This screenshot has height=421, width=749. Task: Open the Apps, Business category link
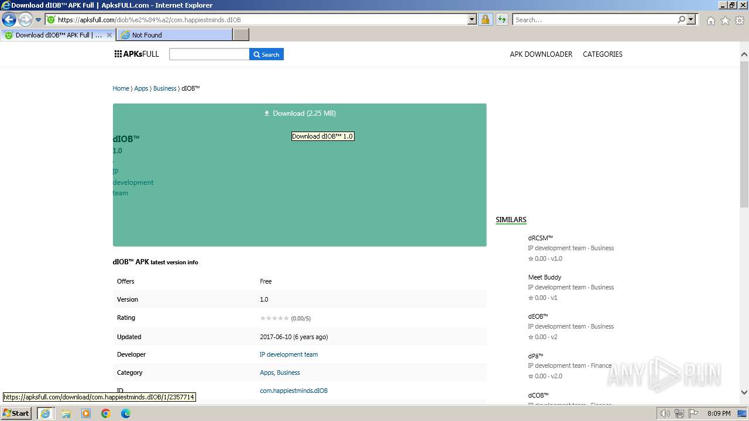click(280, 372)
